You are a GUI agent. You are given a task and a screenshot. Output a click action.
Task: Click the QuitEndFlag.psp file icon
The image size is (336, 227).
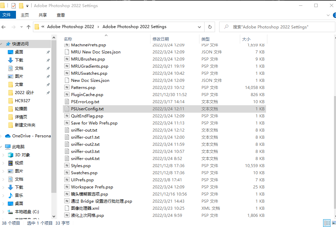[x=67, y=116]
